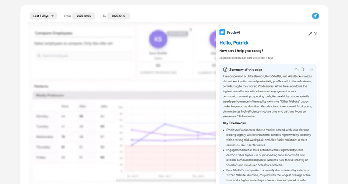
Task: Collapse the Summary of this page section
Action: [x=312, y=70]
